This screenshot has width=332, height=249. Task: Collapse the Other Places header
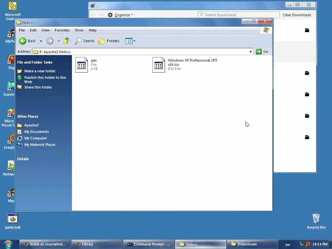[28, 116]
